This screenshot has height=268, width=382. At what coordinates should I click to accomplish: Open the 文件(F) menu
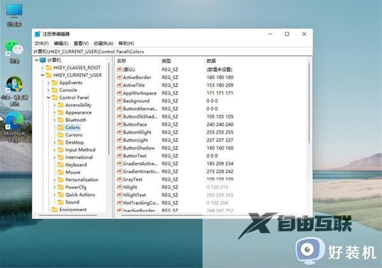41,43
